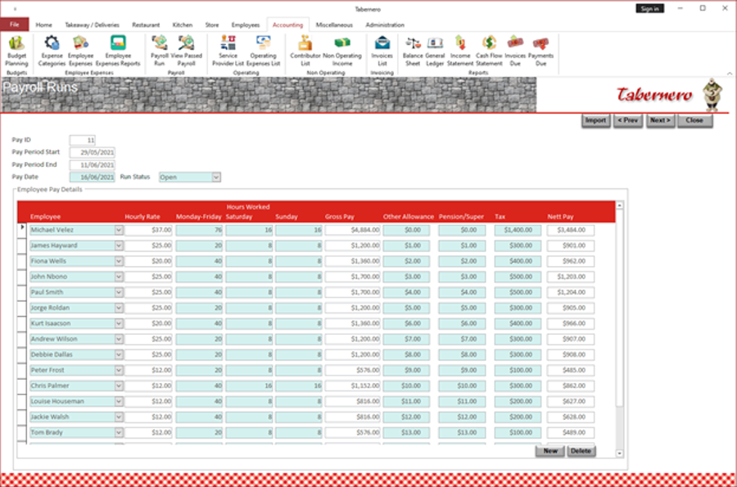The image size is (737, 487).
Task: Click the Sign in button
Action: (649, 8)
